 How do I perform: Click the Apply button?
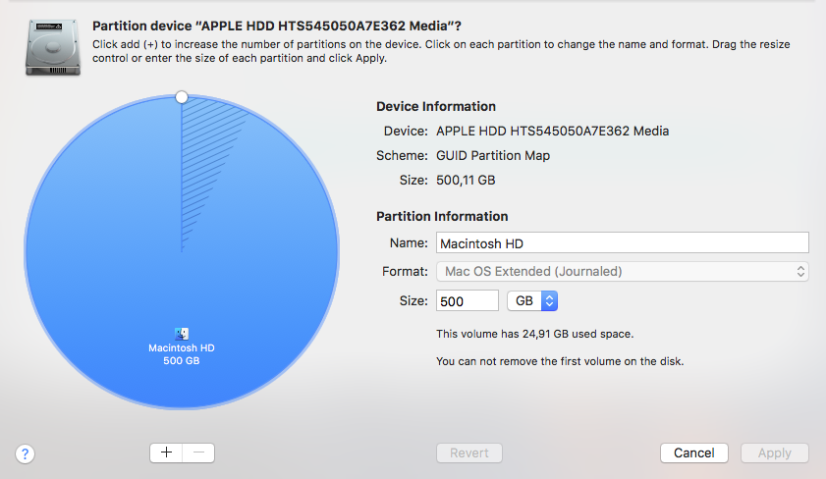coord(774,452)
